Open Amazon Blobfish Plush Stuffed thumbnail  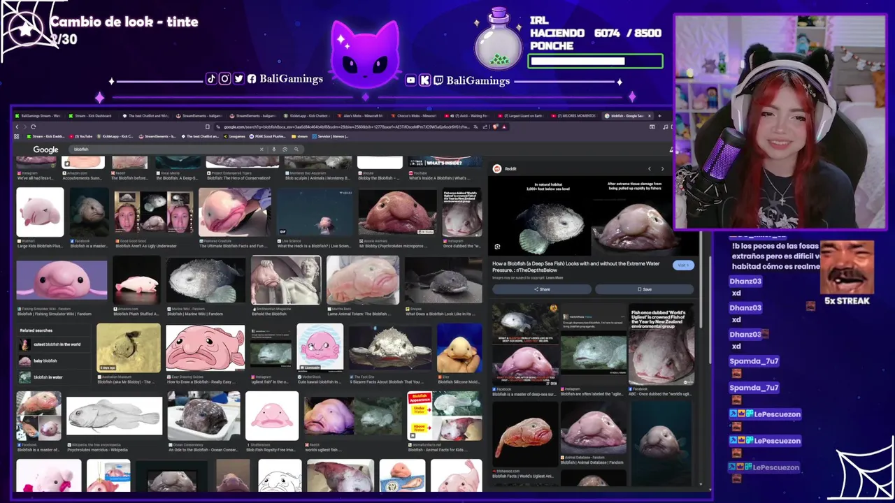136,279
